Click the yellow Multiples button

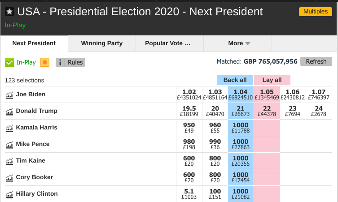click(x=316, y=11)
